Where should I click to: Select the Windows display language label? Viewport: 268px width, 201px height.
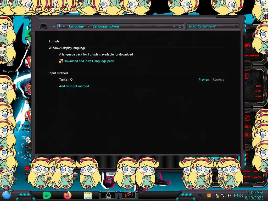click(67, 48)
